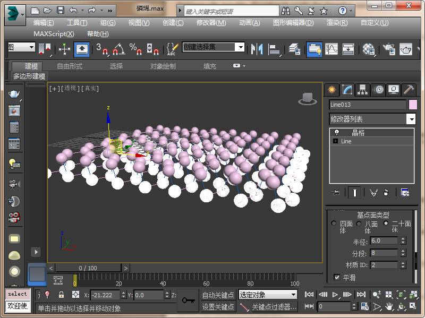
Task: Toggle the selection lock padlock icon
Action: (x=61, y=295)
